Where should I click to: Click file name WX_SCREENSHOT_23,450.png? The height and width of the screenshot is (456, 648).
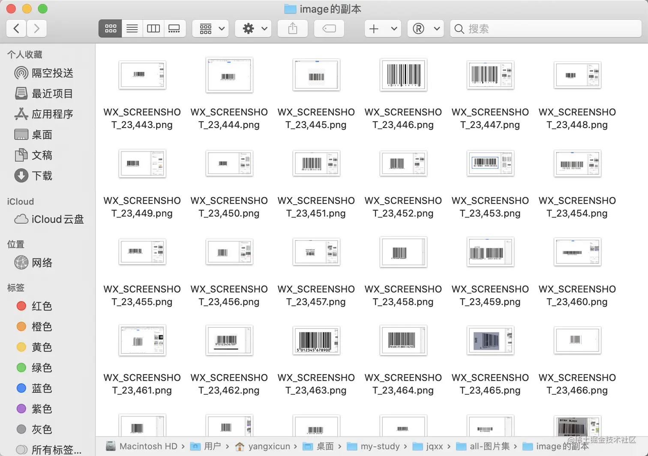coord(229,207)
